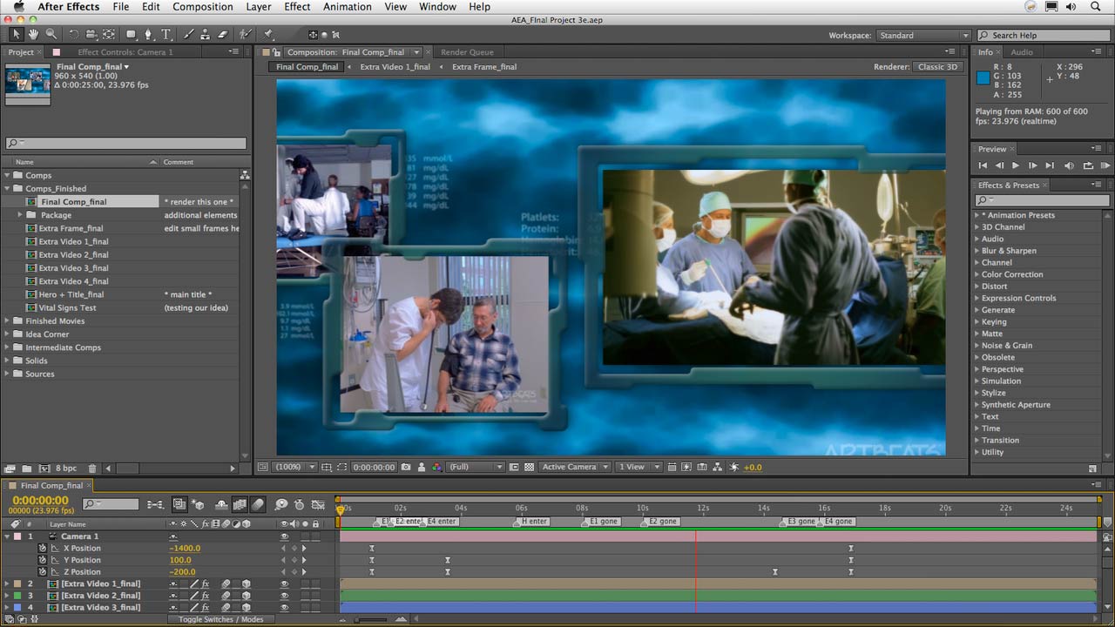Screen dimensions: 1115x627
Task: Click the Camera 1 pink label swatch
Action: click(x=17, y=536)
